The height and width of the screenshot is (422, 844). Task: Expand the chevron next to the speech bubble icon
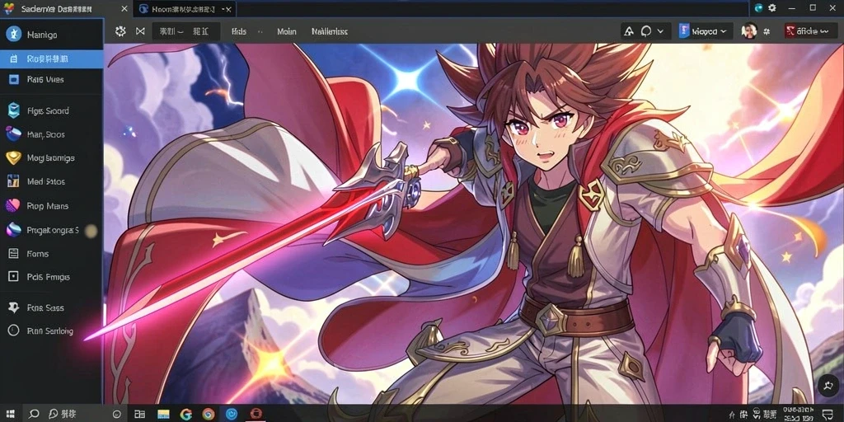point(660,32)
